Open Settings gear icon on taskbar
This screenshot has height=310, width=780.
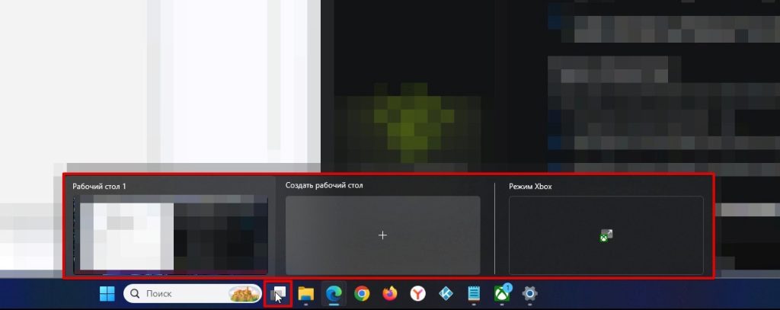(530, 294)
